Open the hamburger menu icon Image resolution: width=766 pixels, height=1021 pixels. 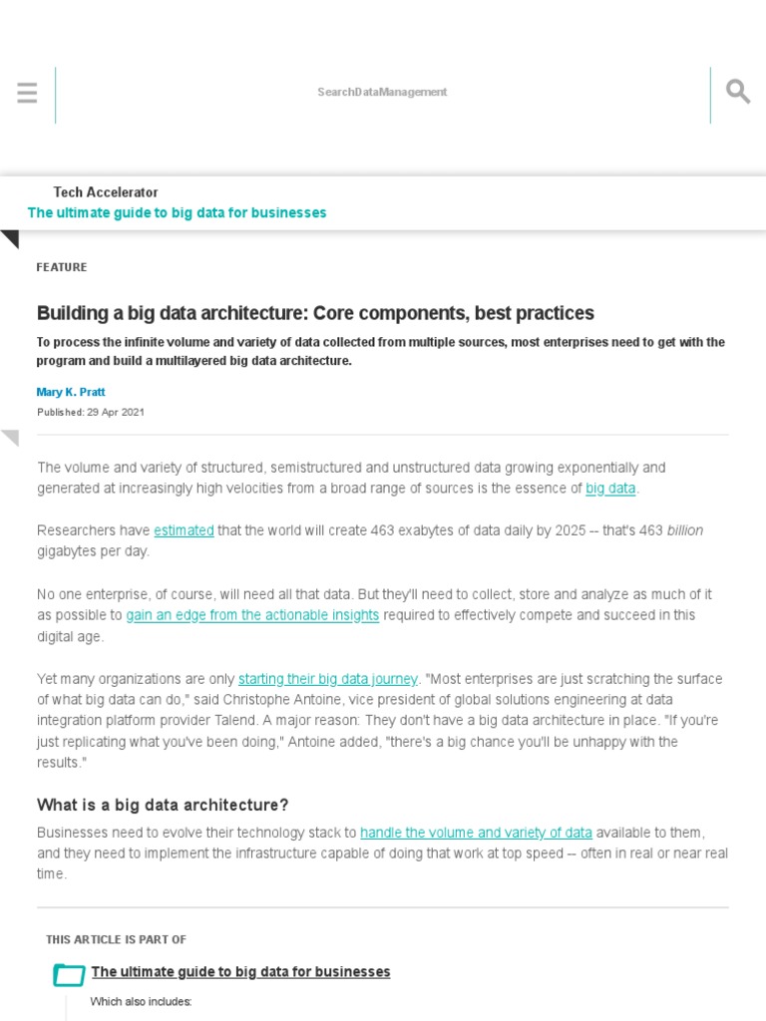tap(27, 94)
